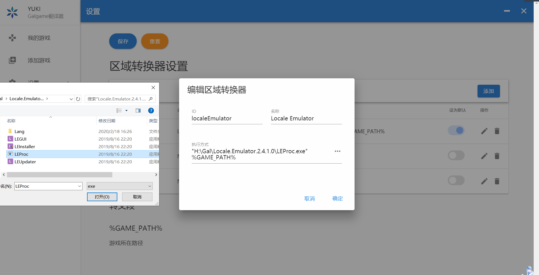Image resolution: width=539 pixels, height=275 pixels.
Task: Sort files by 修改日期 column header
Action: point(107,121)
